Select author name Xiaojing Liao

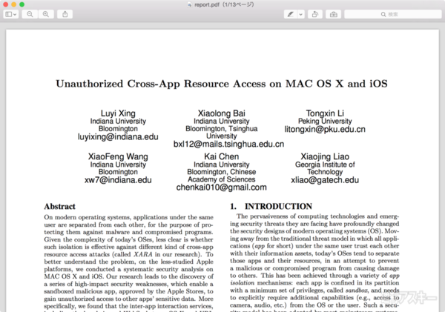(325, 156)
